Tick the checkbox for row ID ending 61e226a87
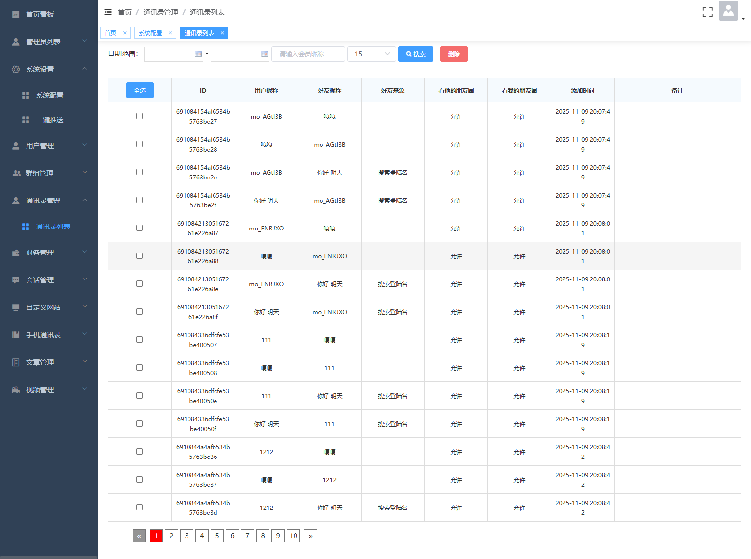Screen dimensions: 751x559 (140, 228)
